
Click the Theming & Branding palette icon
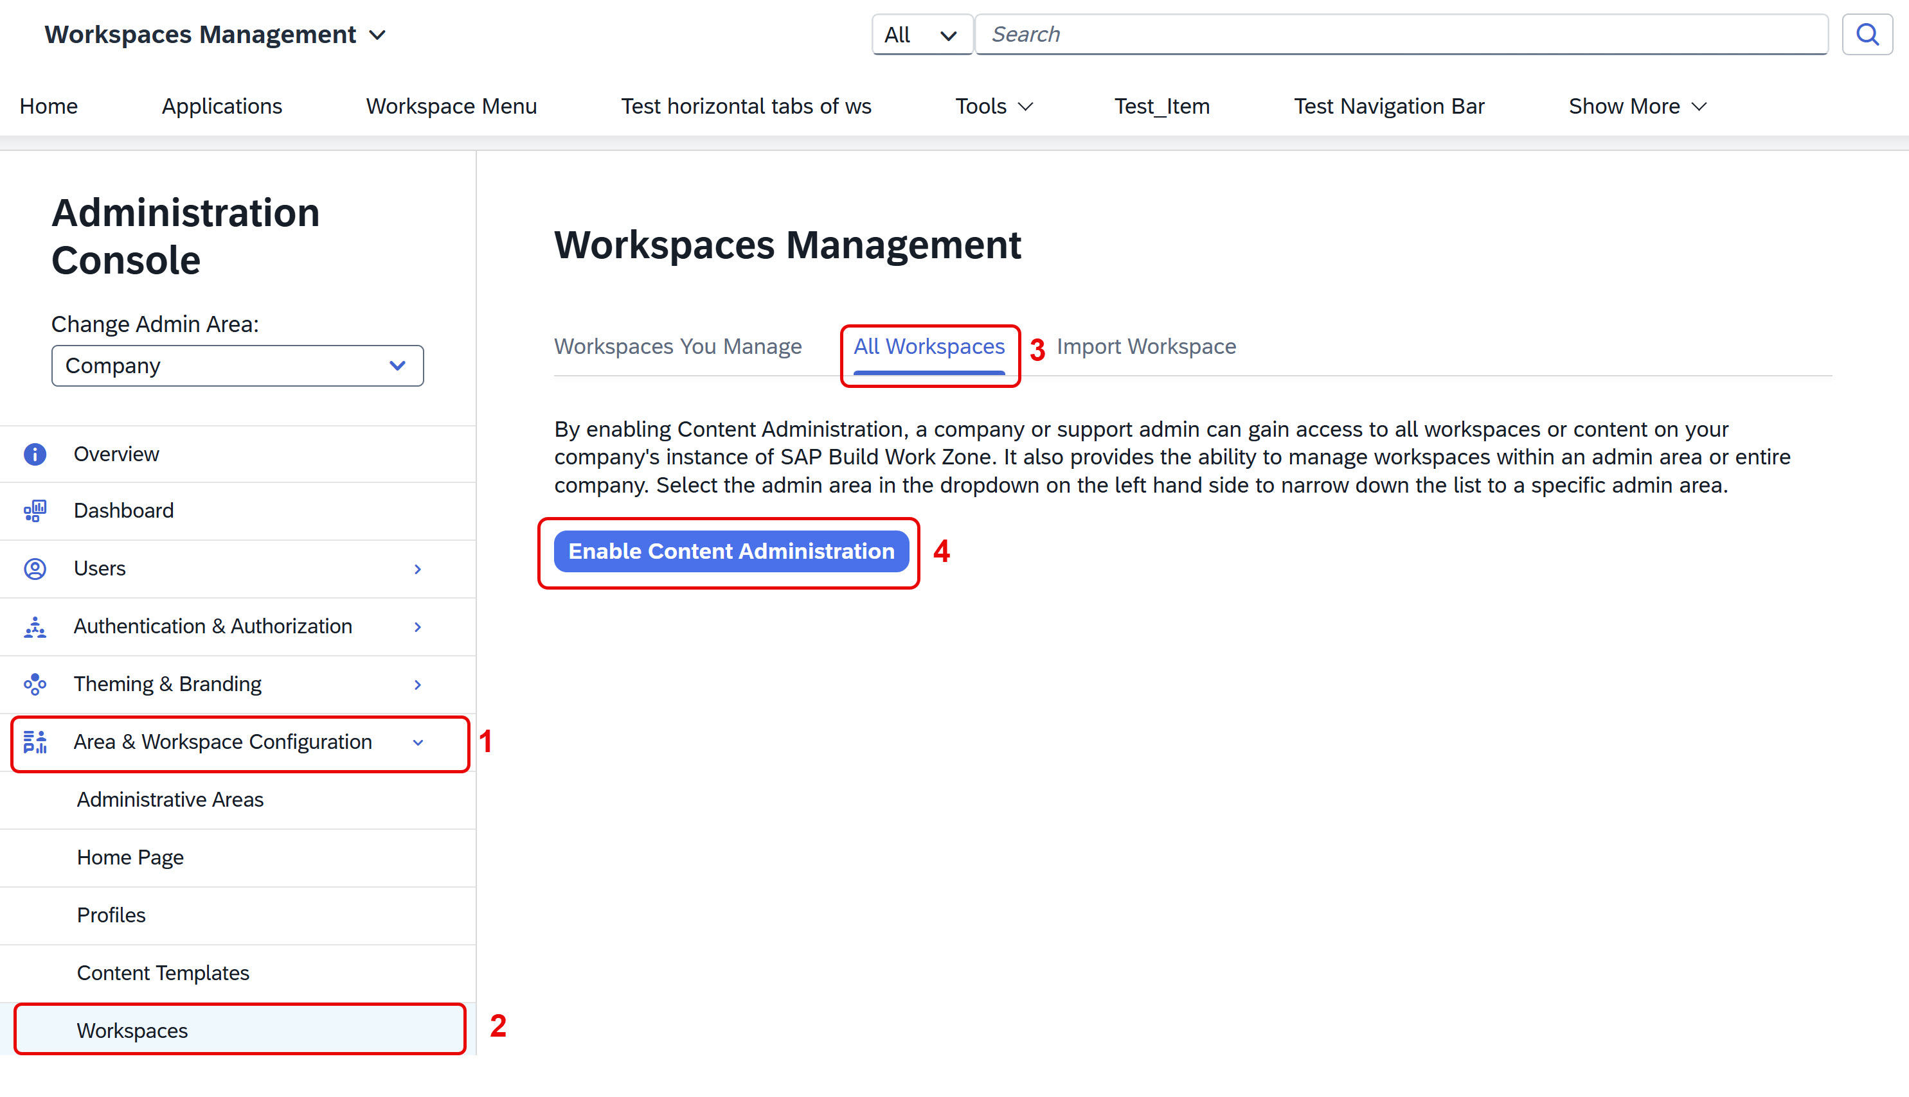click(35, 684)
